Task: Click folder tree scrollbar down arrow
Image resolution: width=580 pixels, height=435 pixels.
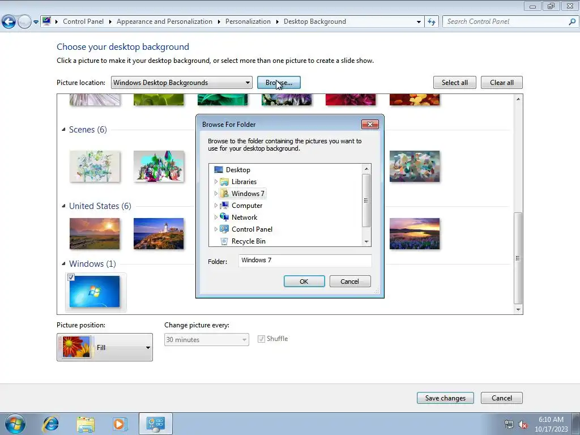Action: [366, 241]
